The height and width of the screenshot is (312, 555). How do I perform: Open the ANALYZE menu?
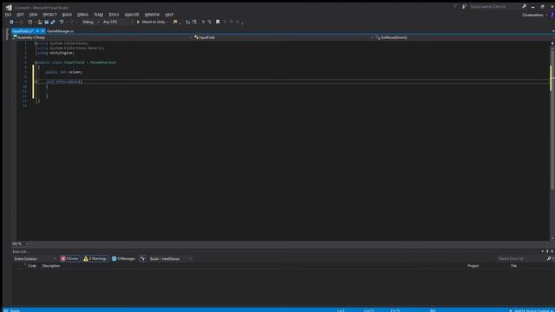(x=132, y=15)
